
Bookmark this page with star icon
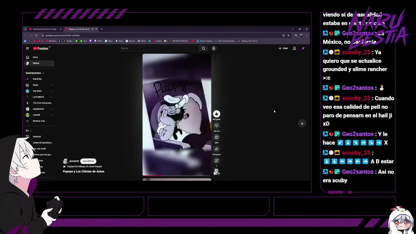[x=288, y=35]
